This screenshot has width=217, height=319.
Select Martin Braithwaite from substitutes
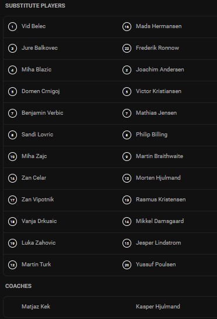[x=159, y=156]
